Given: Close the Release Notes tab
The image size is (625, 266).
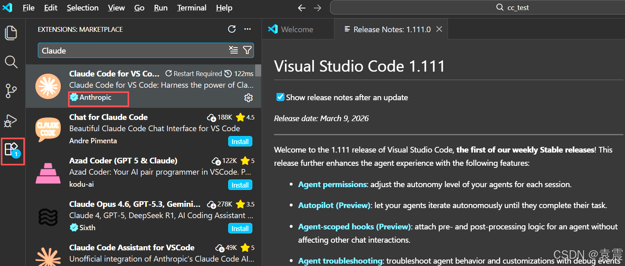Looking at the screenshot, I should [439, 29].
